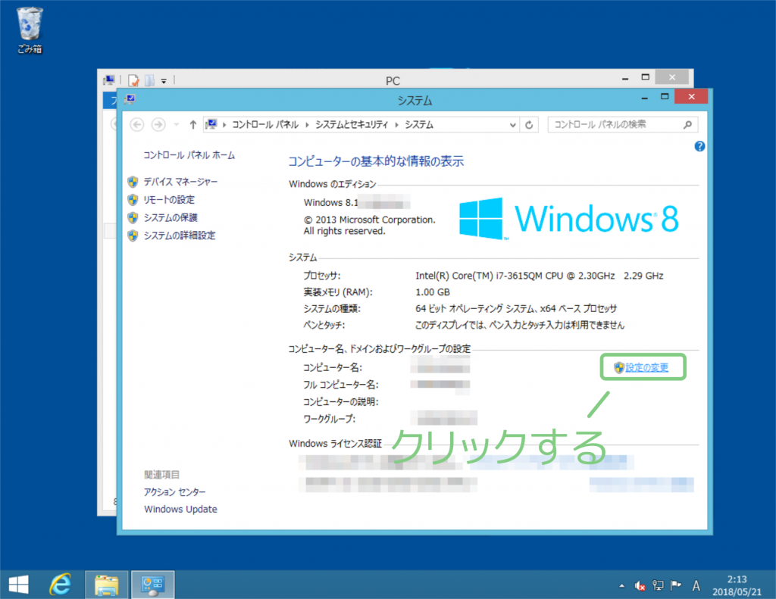Click the Change settings link
The image size is (776, 599).
[646, 367]
